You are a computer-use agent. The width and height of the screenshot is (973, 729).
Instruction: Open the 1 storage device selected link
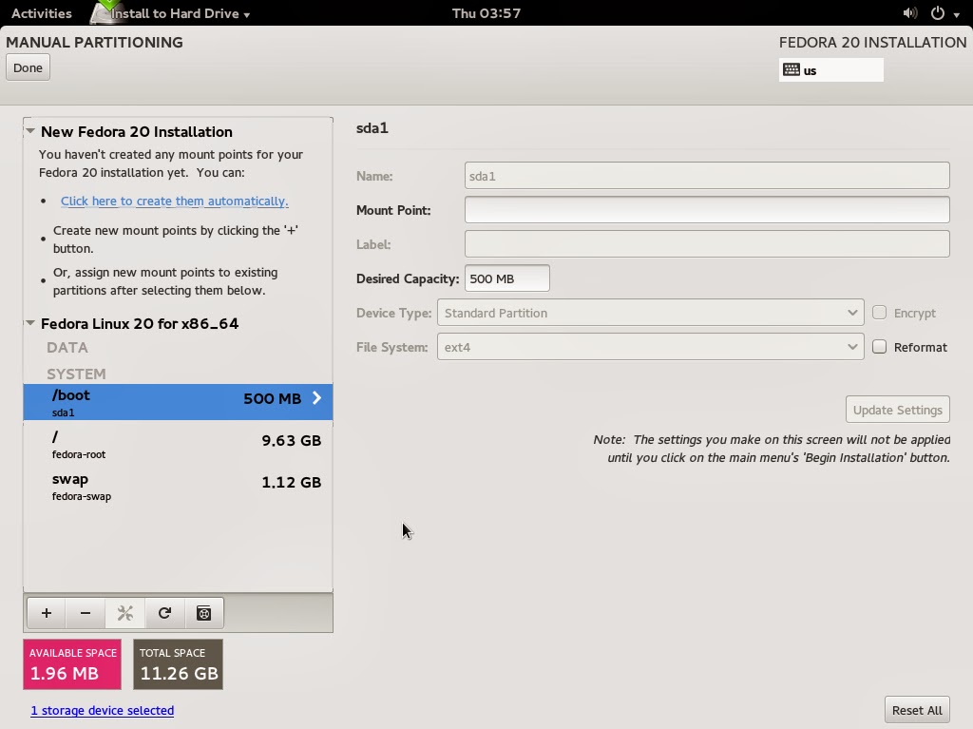103,710
